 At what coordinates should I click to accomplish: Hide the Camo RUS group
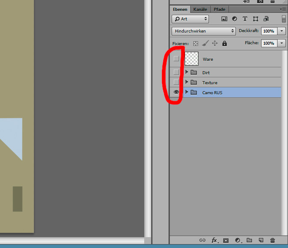(x=176, y=92)
